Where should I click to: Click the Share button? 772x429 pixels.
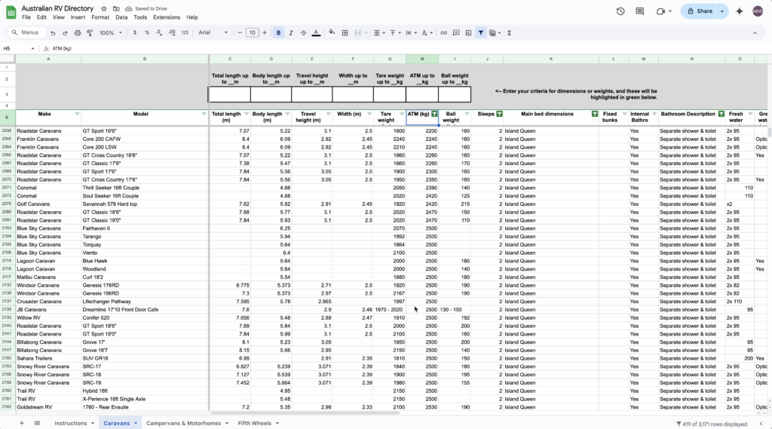tap(699, 11)
